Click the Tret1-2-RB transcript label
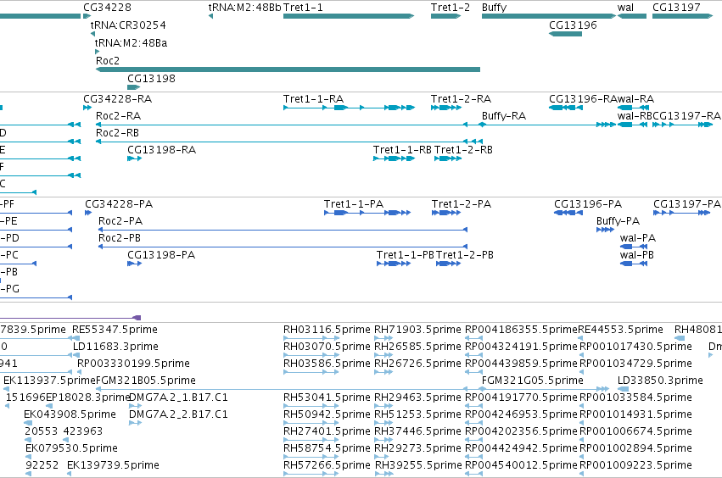This screenshot has width=722, height=478. coord(464,150)
